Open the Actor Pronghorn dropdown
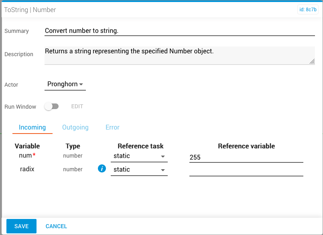Screen dimensions: 323x235 pyautogui.click(x=65, y=84)
